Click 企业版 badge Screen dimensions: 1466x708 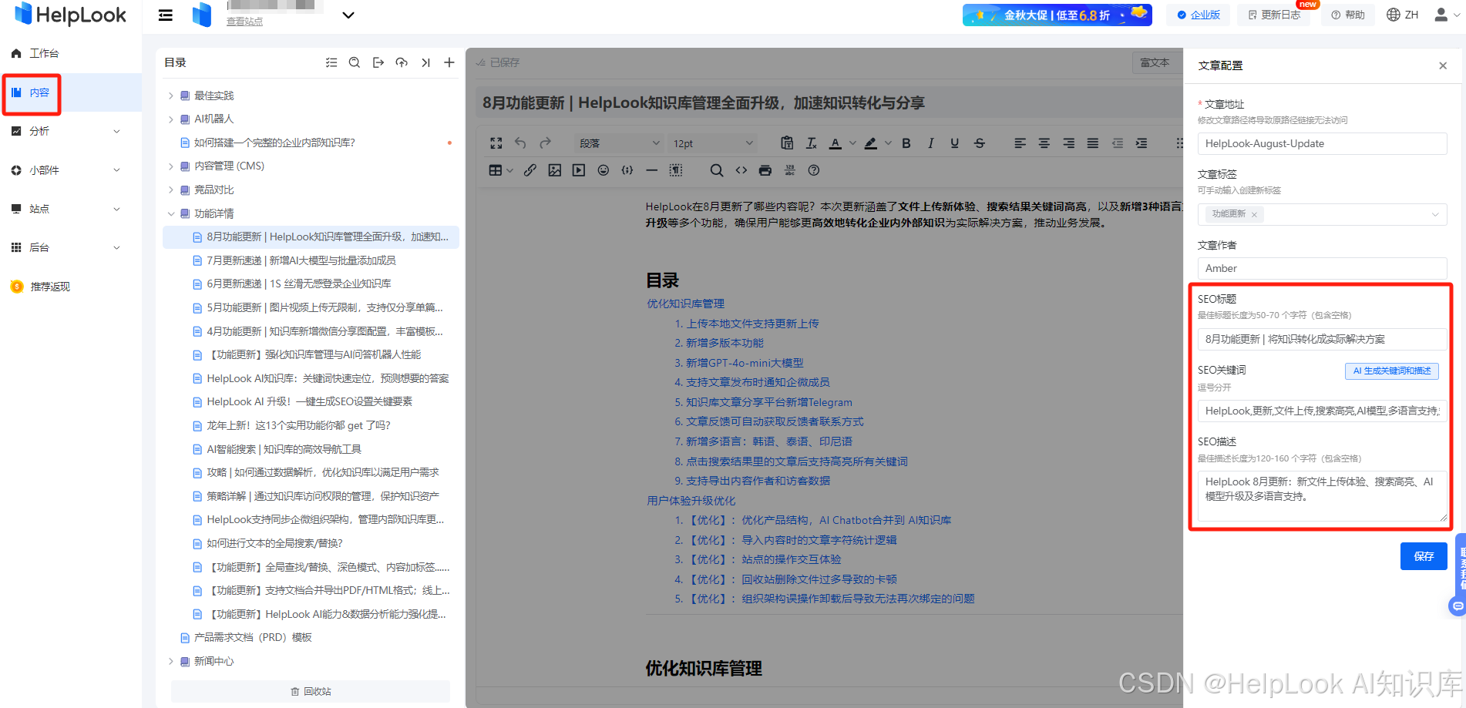point(1199,15)
